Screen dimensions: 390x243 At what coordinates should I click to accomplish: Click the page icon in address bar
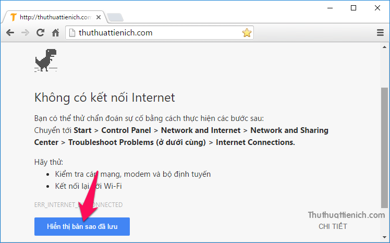coord(72,33)
